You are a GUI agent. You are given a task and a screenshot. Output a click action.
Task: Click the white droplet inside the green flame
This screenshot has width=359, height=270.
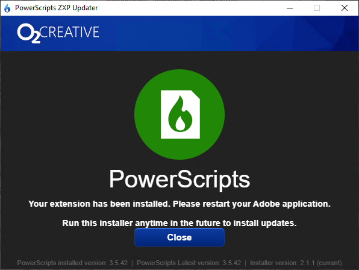tap(181, 124)
